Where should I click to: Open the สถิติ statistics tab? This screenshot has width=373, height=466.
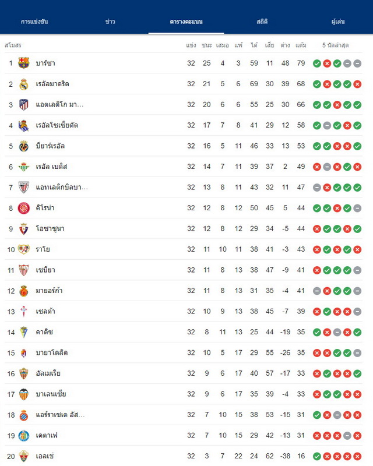[262, 22]
